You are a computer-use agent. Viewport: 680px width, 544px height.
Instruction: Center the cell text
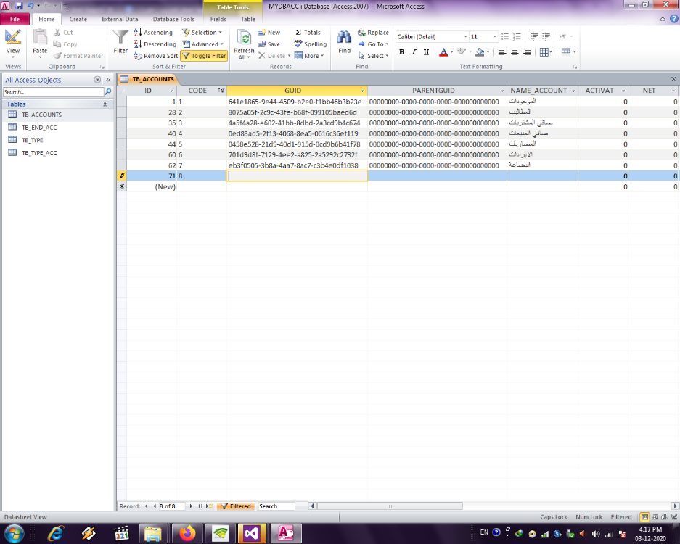(515, 52)
